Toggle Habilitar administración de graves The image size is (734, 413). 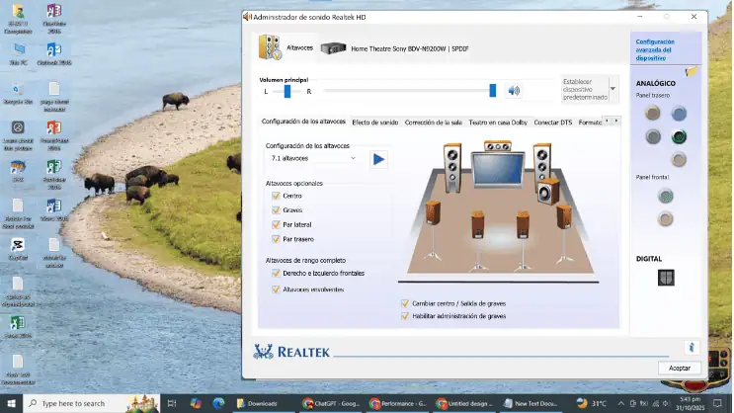(405, 316)
